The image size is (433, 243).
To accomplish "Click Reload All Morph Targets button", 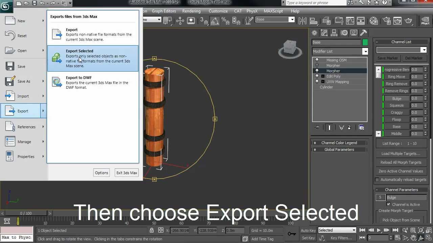I will (x=401, y=162).
